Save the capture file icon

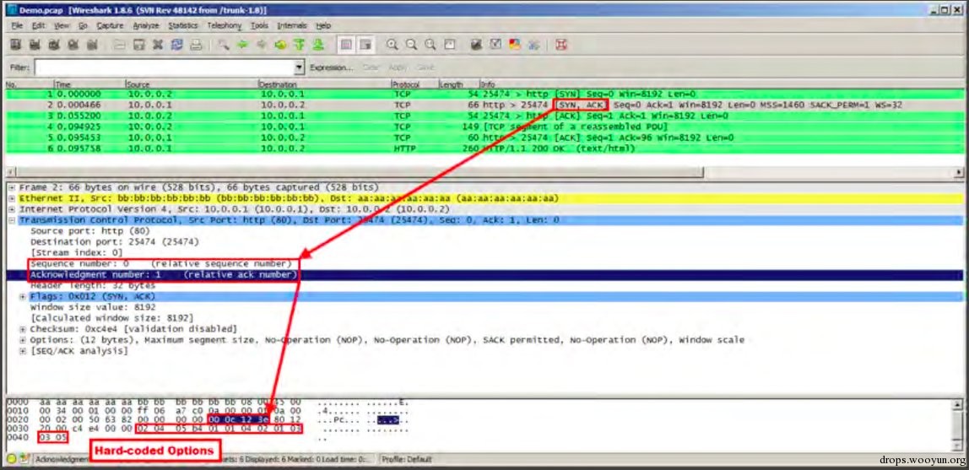tap(139, 45)
